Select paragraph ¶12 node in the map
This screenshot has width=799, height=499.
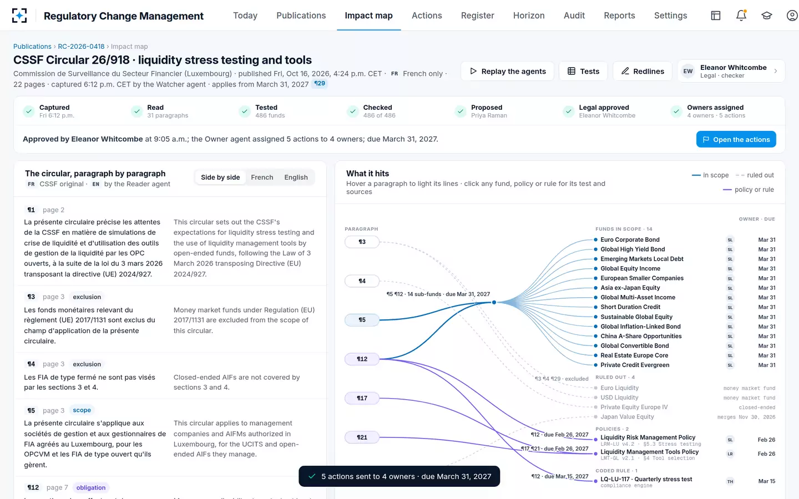[x=362, y=359]
